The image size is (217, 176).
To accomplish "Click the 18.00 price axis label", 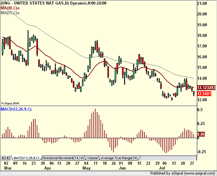I will click(x=202, y=36).
